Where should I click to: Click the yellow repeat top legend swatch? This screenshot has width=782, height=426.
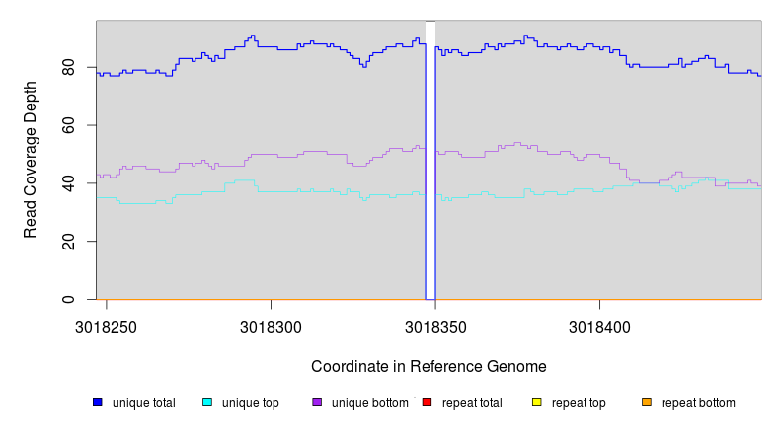pos(537,402)
